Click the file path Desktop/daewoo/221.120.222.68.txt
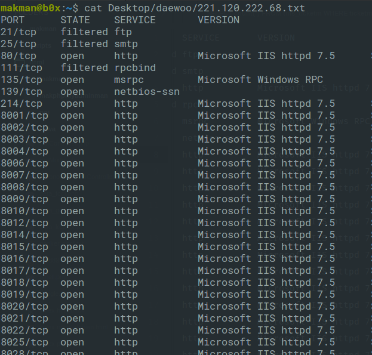372x355 pixels. click(207, 8)
